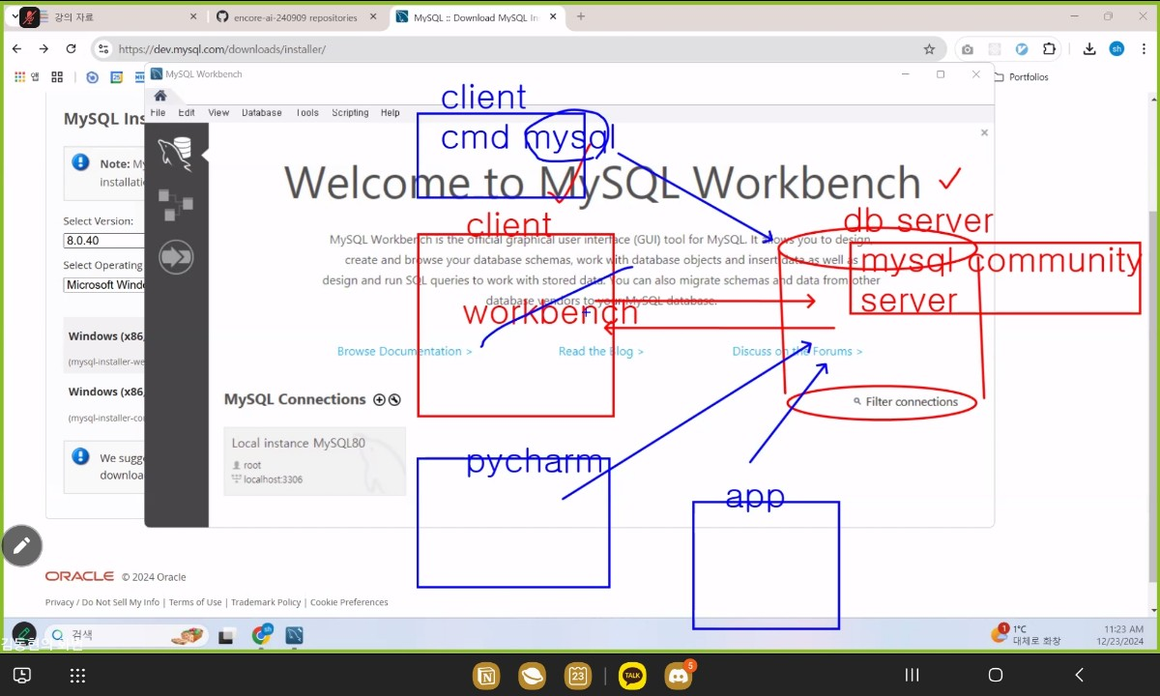
Task: Click the address bar URL
Action: 221,49
